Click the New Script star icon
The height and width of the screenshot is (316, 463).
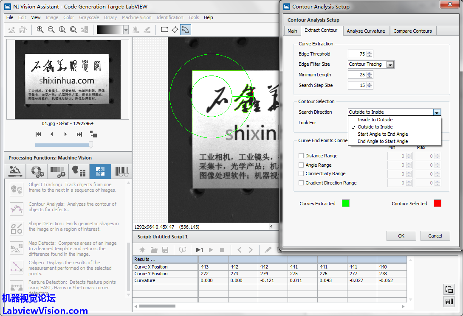coord(142,250)
